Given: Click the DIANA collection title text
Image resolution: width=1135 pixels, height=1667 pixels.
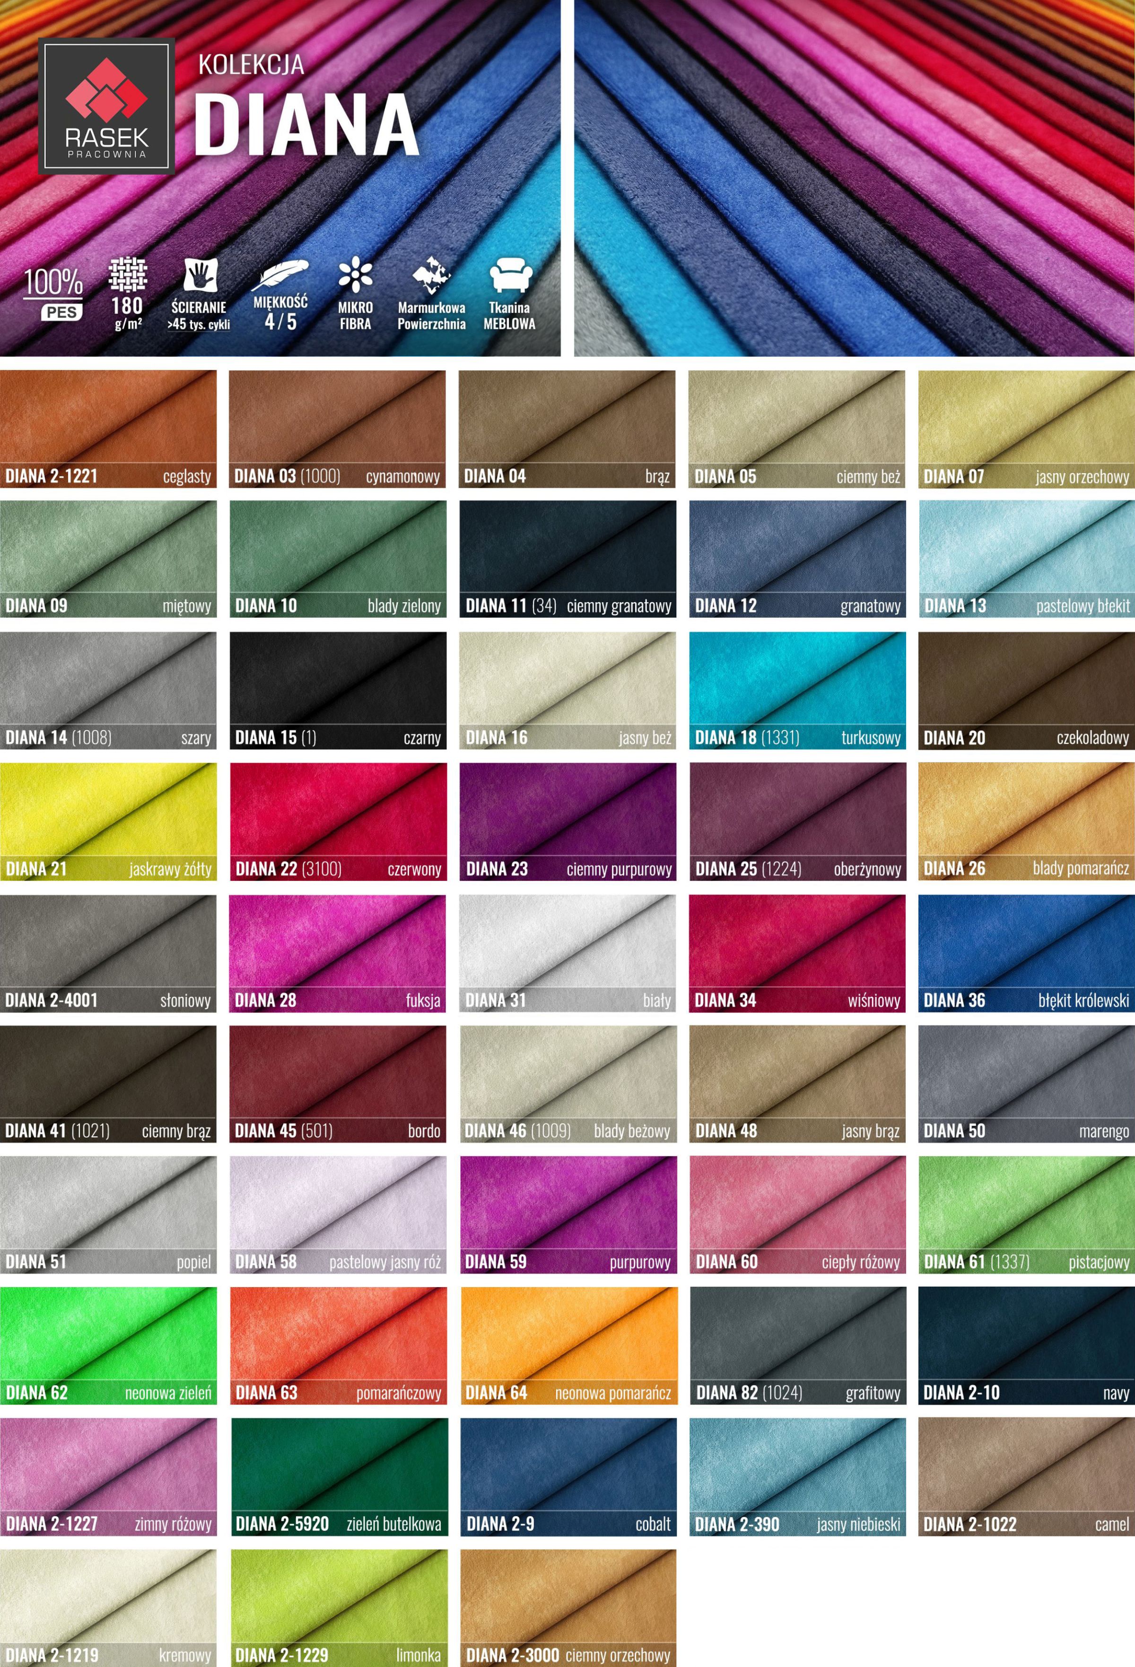Looking at the screenshot, I should (306, 125).
